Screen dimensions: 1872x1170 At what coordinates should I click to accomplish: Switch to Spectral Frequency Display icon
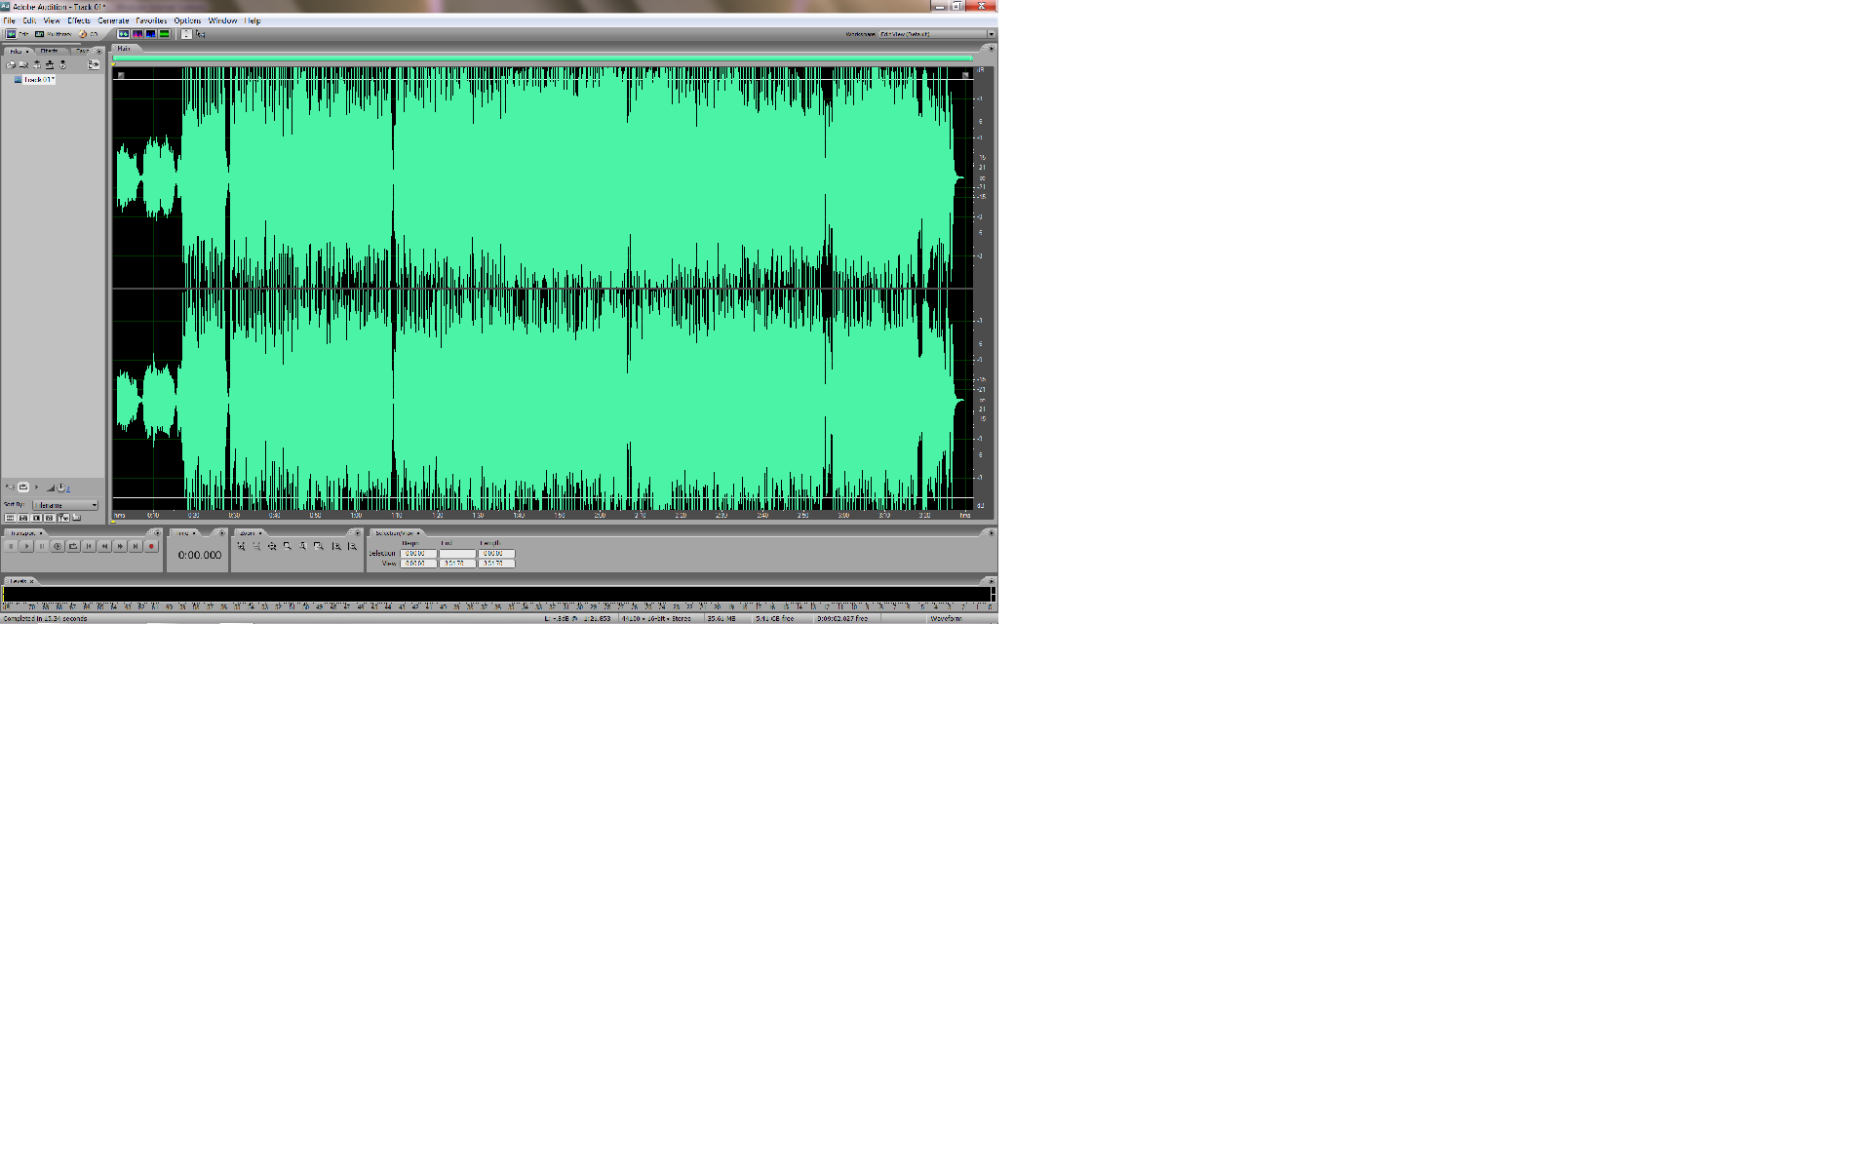pos(137,34)
